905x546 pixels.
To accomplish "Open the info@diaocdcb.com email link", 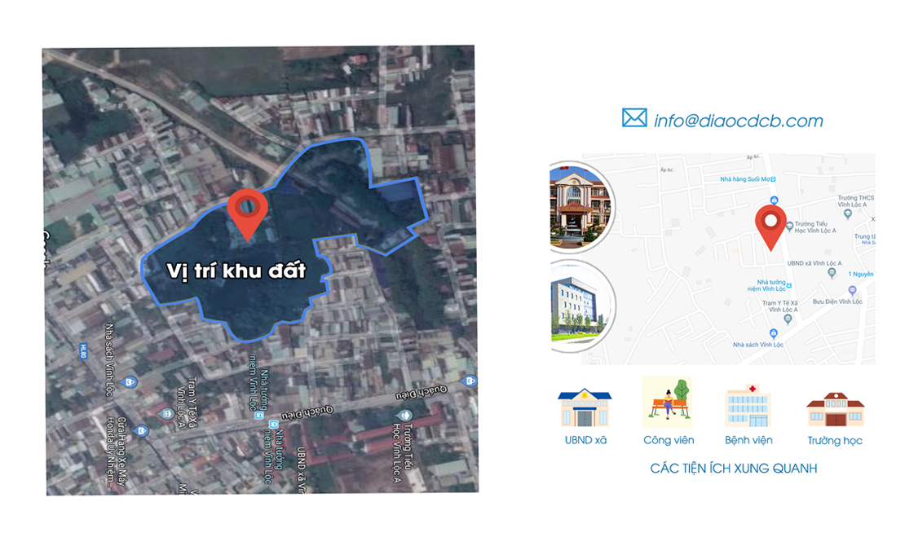I will point(738,121).
